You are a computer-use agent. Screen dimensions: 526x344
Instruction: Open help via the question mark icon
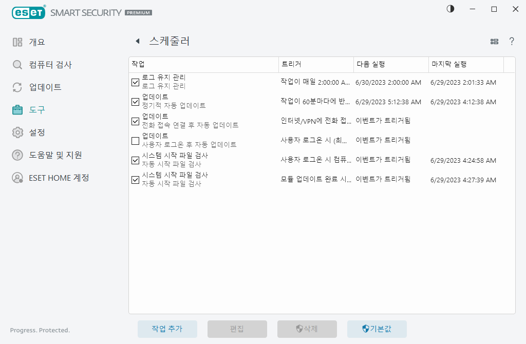pos(512,42)
